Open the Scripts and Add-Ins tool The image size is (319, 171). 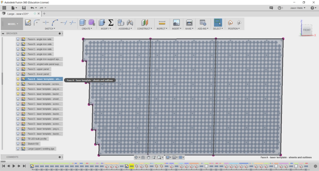click(203, 23)
